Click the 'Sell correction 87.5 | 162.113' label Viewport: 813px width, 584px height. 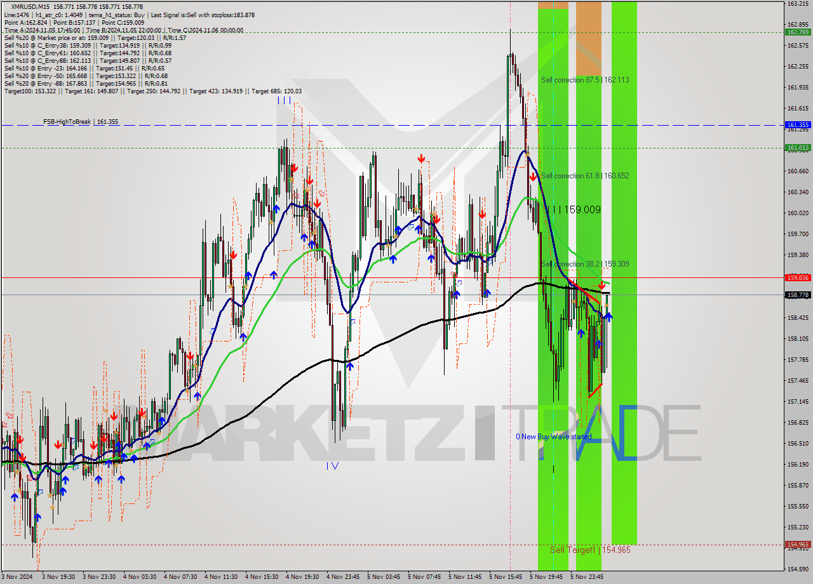[x=585, y=80]
